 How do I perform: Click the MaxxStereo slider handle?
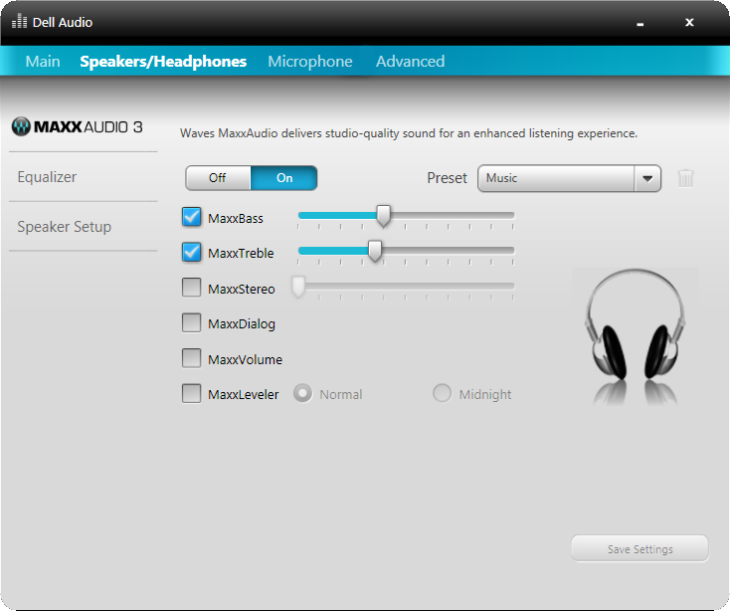[298, 287]
